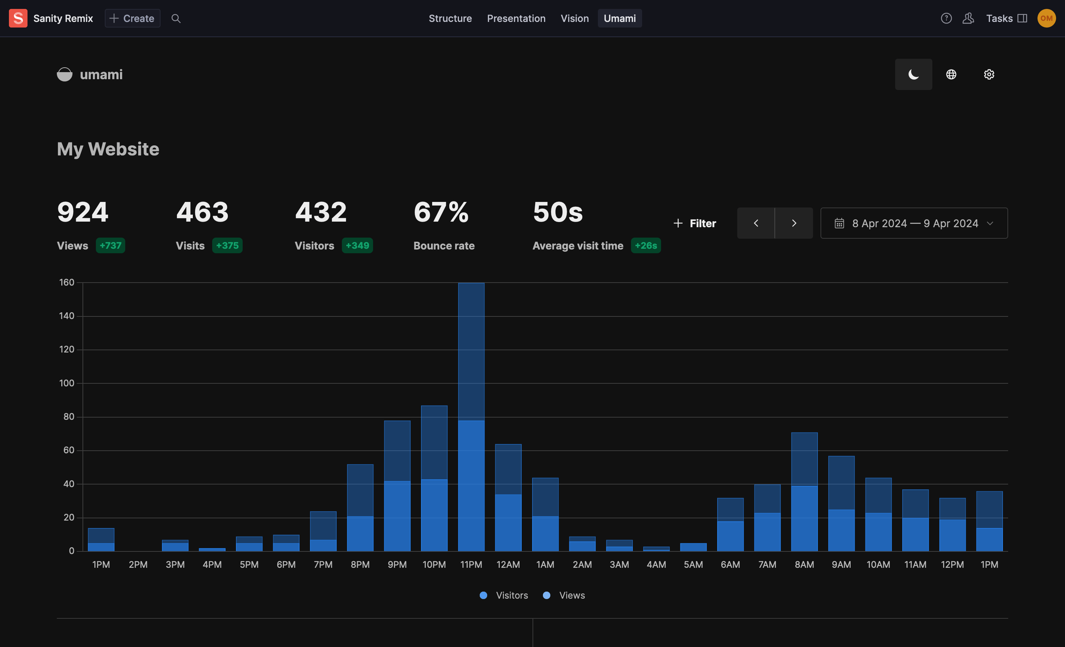Switch to the Vision tab

[x=575, y=18]
